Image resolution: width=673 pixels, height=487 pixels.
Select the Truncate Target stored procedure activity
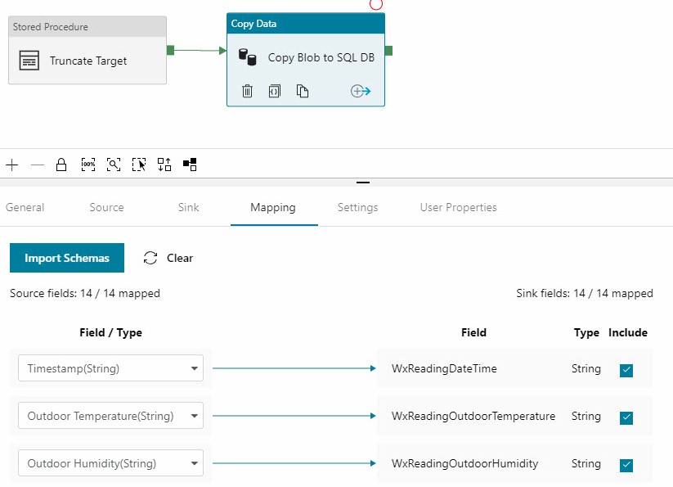point(87,60)
